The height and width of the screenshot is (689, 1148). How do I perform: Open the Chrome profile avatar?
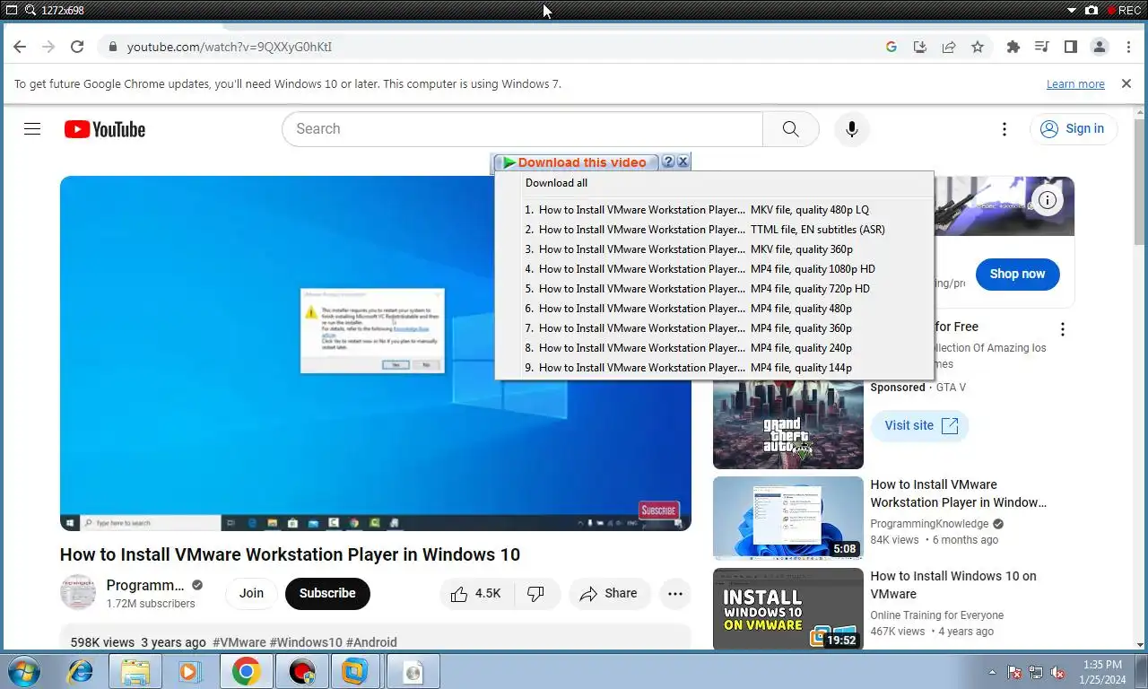pos(1100,47)
